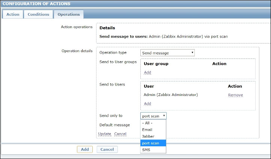Select the Operations tab

68,14
